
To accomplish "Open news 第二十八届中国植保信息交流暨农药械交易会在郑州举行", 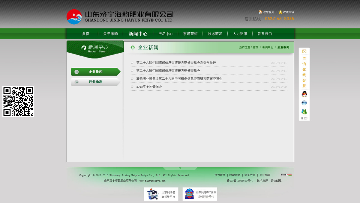I will coord(176,63).
